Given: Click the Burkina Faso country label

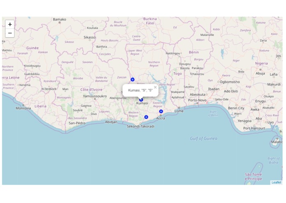Looking at the screenshot, I should [150, 21].
